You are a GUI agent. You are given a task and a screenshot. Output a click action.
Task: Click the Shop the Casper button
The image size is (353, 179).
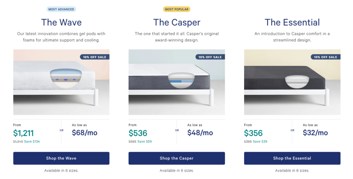pos(177,158)
